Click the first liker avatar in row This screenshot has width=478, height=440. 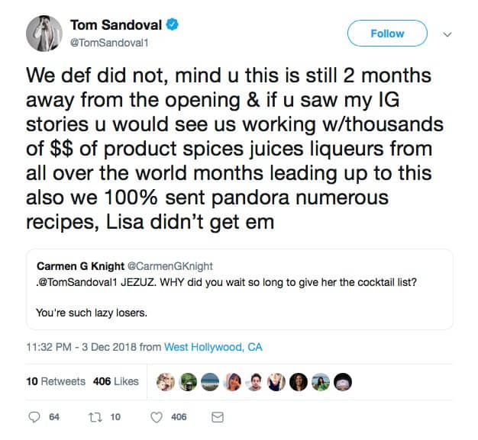tap(166, 382)
